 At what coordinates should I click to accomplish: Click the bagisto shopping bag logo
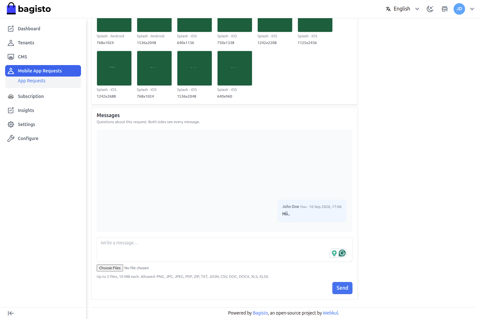(x=11, y=9)
